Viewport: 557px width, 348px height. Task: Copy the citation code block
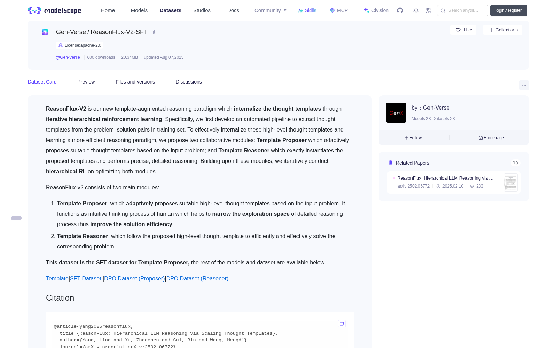(x=342, y=324)
